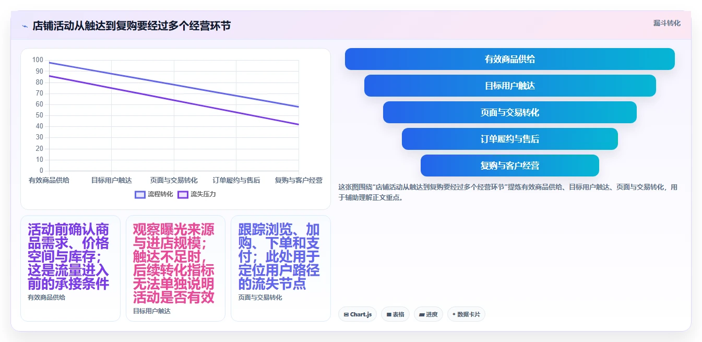Click the Chart.js tag chip
This screenshot has width=702, height=342.
point(358,314)
